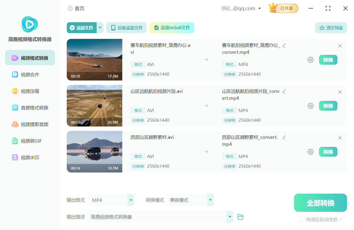Open conversion settings for 西部山区越野素材.avi

pyautogui.click(x=310, y=152)
